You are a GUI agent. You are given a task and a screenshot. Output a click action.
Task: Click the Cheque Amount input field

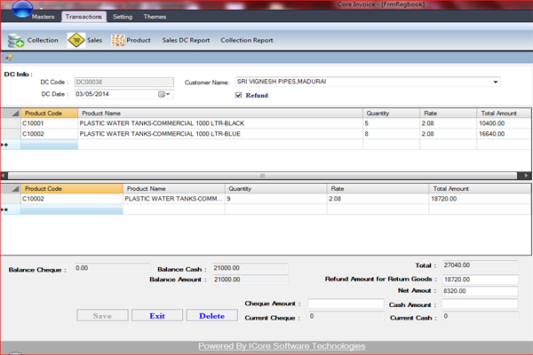pos(345,304)
